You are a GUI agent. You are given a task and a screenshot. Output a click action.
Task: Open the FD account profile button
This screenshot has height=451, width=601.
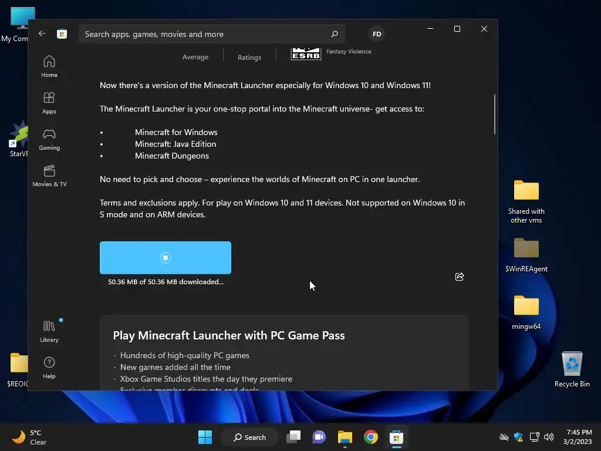tap(377, 33)
